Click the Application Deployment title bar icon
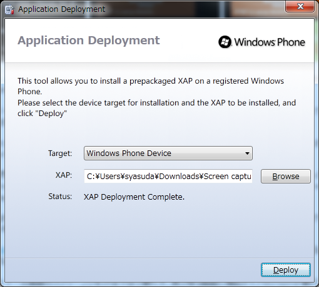Screen dimensions: 319x287 pyautogui.click(x=9, y=9)
